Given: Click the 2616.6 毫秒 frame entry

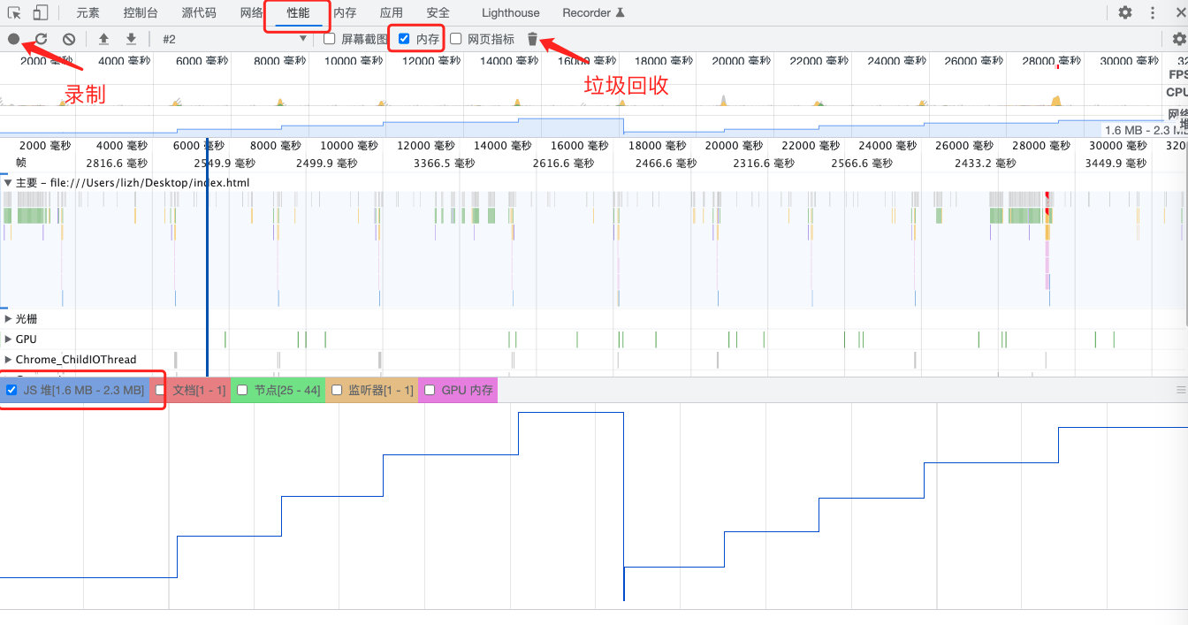Looking at the screenshot, I should [x=564, y=164].
